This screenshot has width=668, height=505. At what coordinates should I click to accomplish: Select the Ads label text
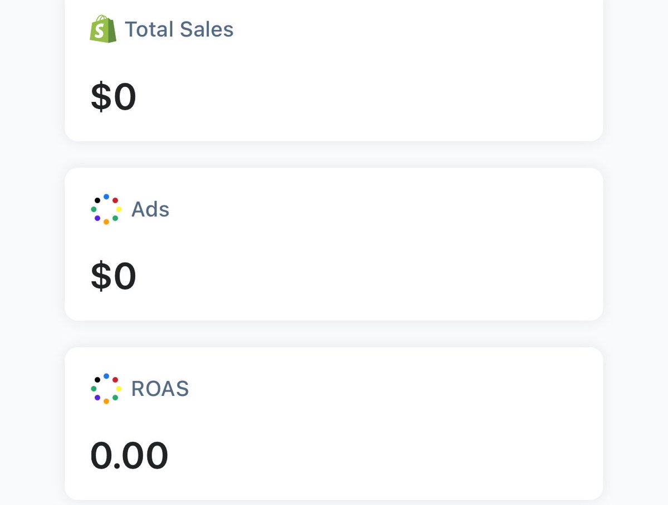(x=150, y=209)
